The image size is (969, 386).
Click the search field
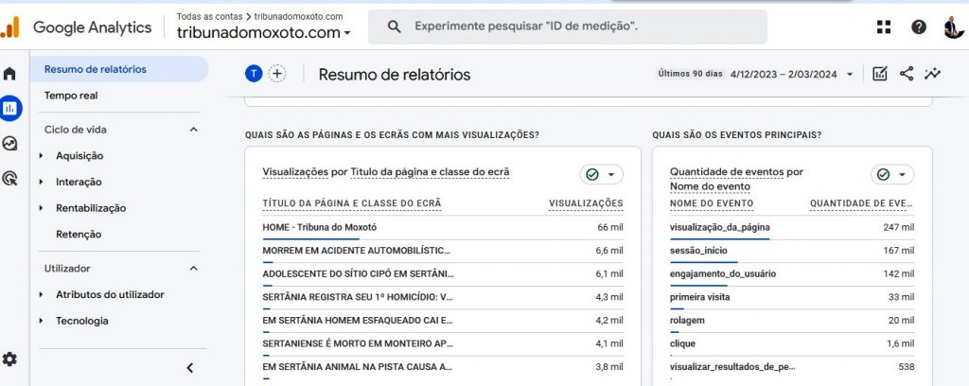568,27
